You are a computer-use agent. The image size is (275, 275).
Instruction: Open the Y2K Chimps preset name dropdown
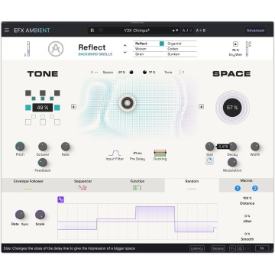click(x=137, y=31)
